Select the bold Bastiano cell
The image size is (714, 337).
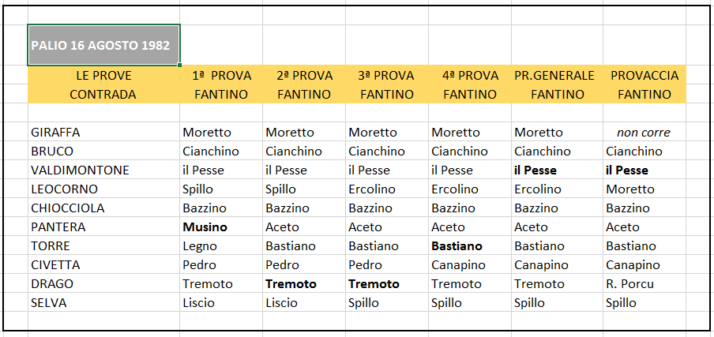click(470, 246)
